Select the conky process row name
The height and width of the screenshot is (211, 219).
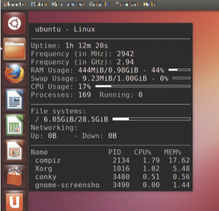pyautogui.click(x=46, y=177)
